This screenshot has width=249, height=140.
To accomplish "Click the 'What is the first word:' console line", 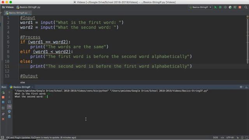I will [x=30, y=94].
